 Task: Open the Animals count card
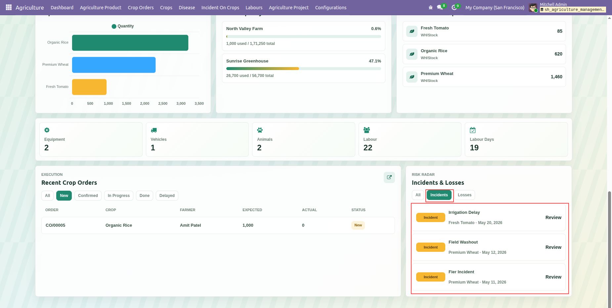click(304, 139)
